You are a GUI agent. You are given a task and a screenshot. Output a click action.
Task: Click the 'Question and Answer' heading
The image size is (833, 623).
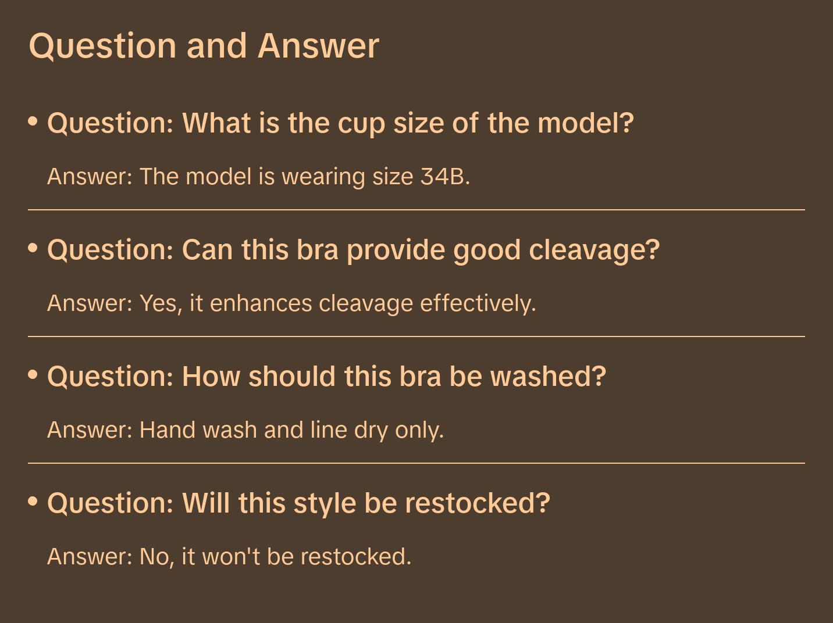[x=204, y=45]
